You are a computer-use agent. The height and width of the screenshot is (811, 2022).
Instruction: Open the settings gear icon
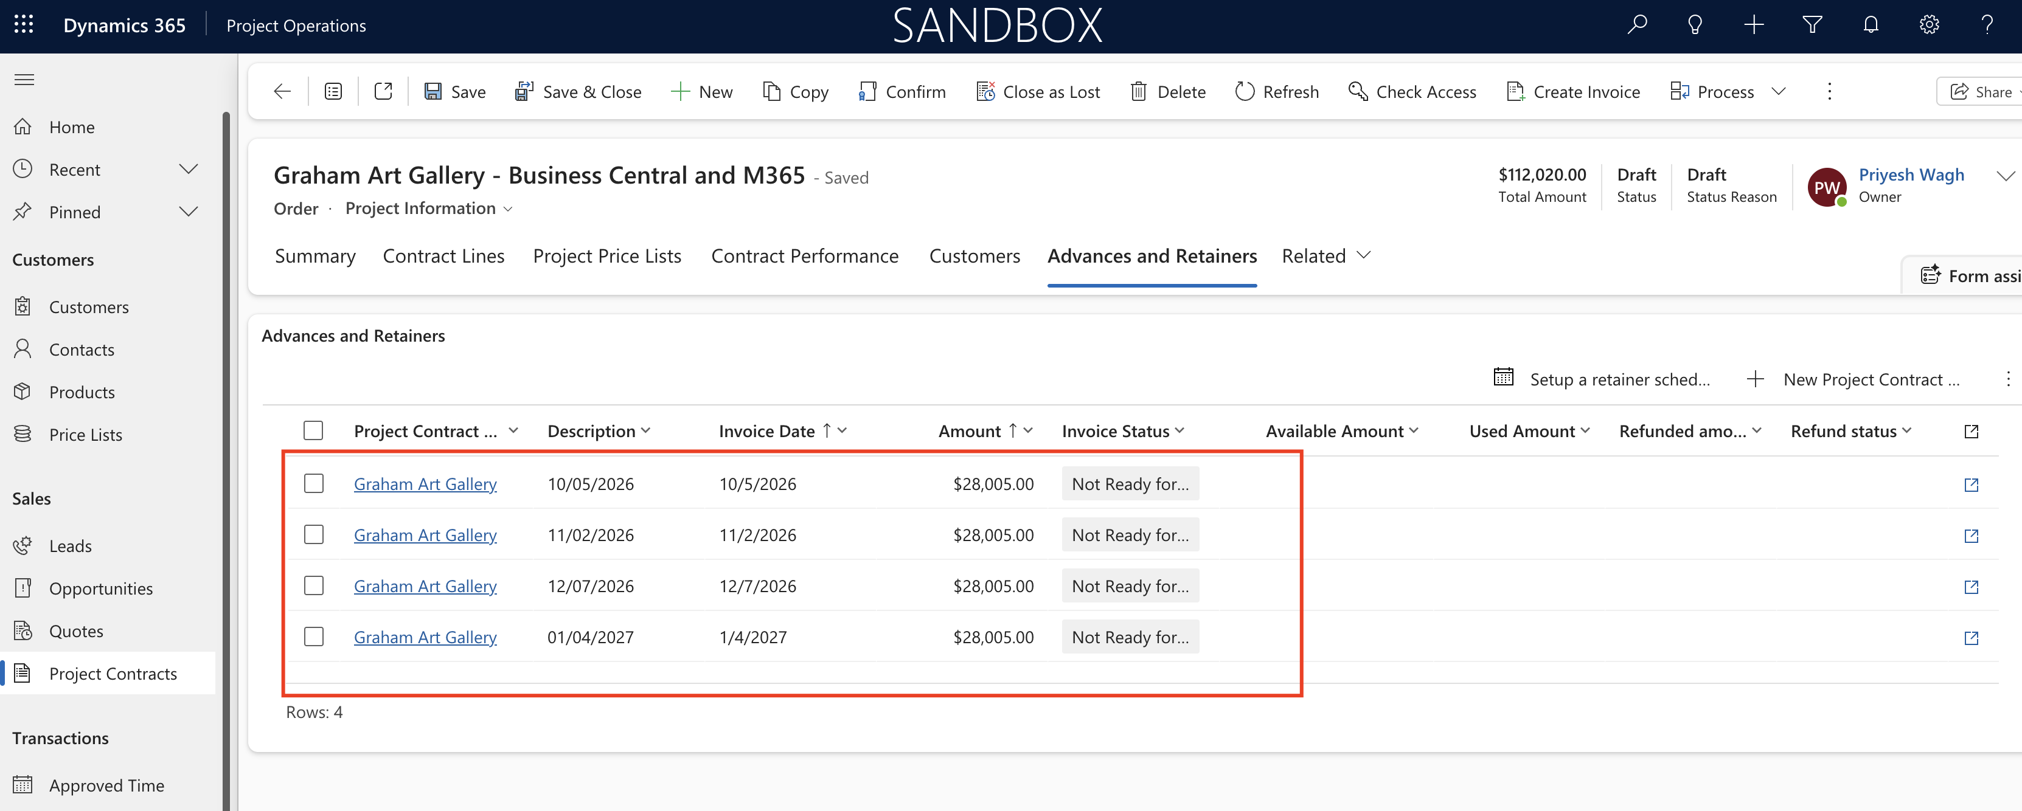point(1928,25)
